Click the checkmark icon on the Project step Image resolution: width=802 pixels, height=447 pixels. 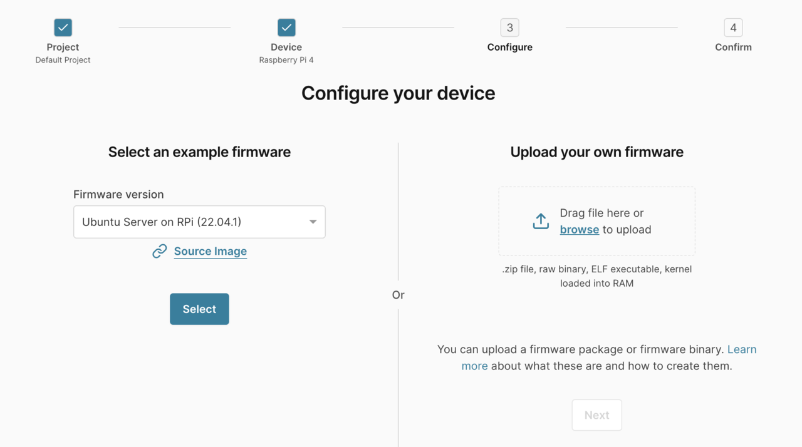[x=63, y=27]
